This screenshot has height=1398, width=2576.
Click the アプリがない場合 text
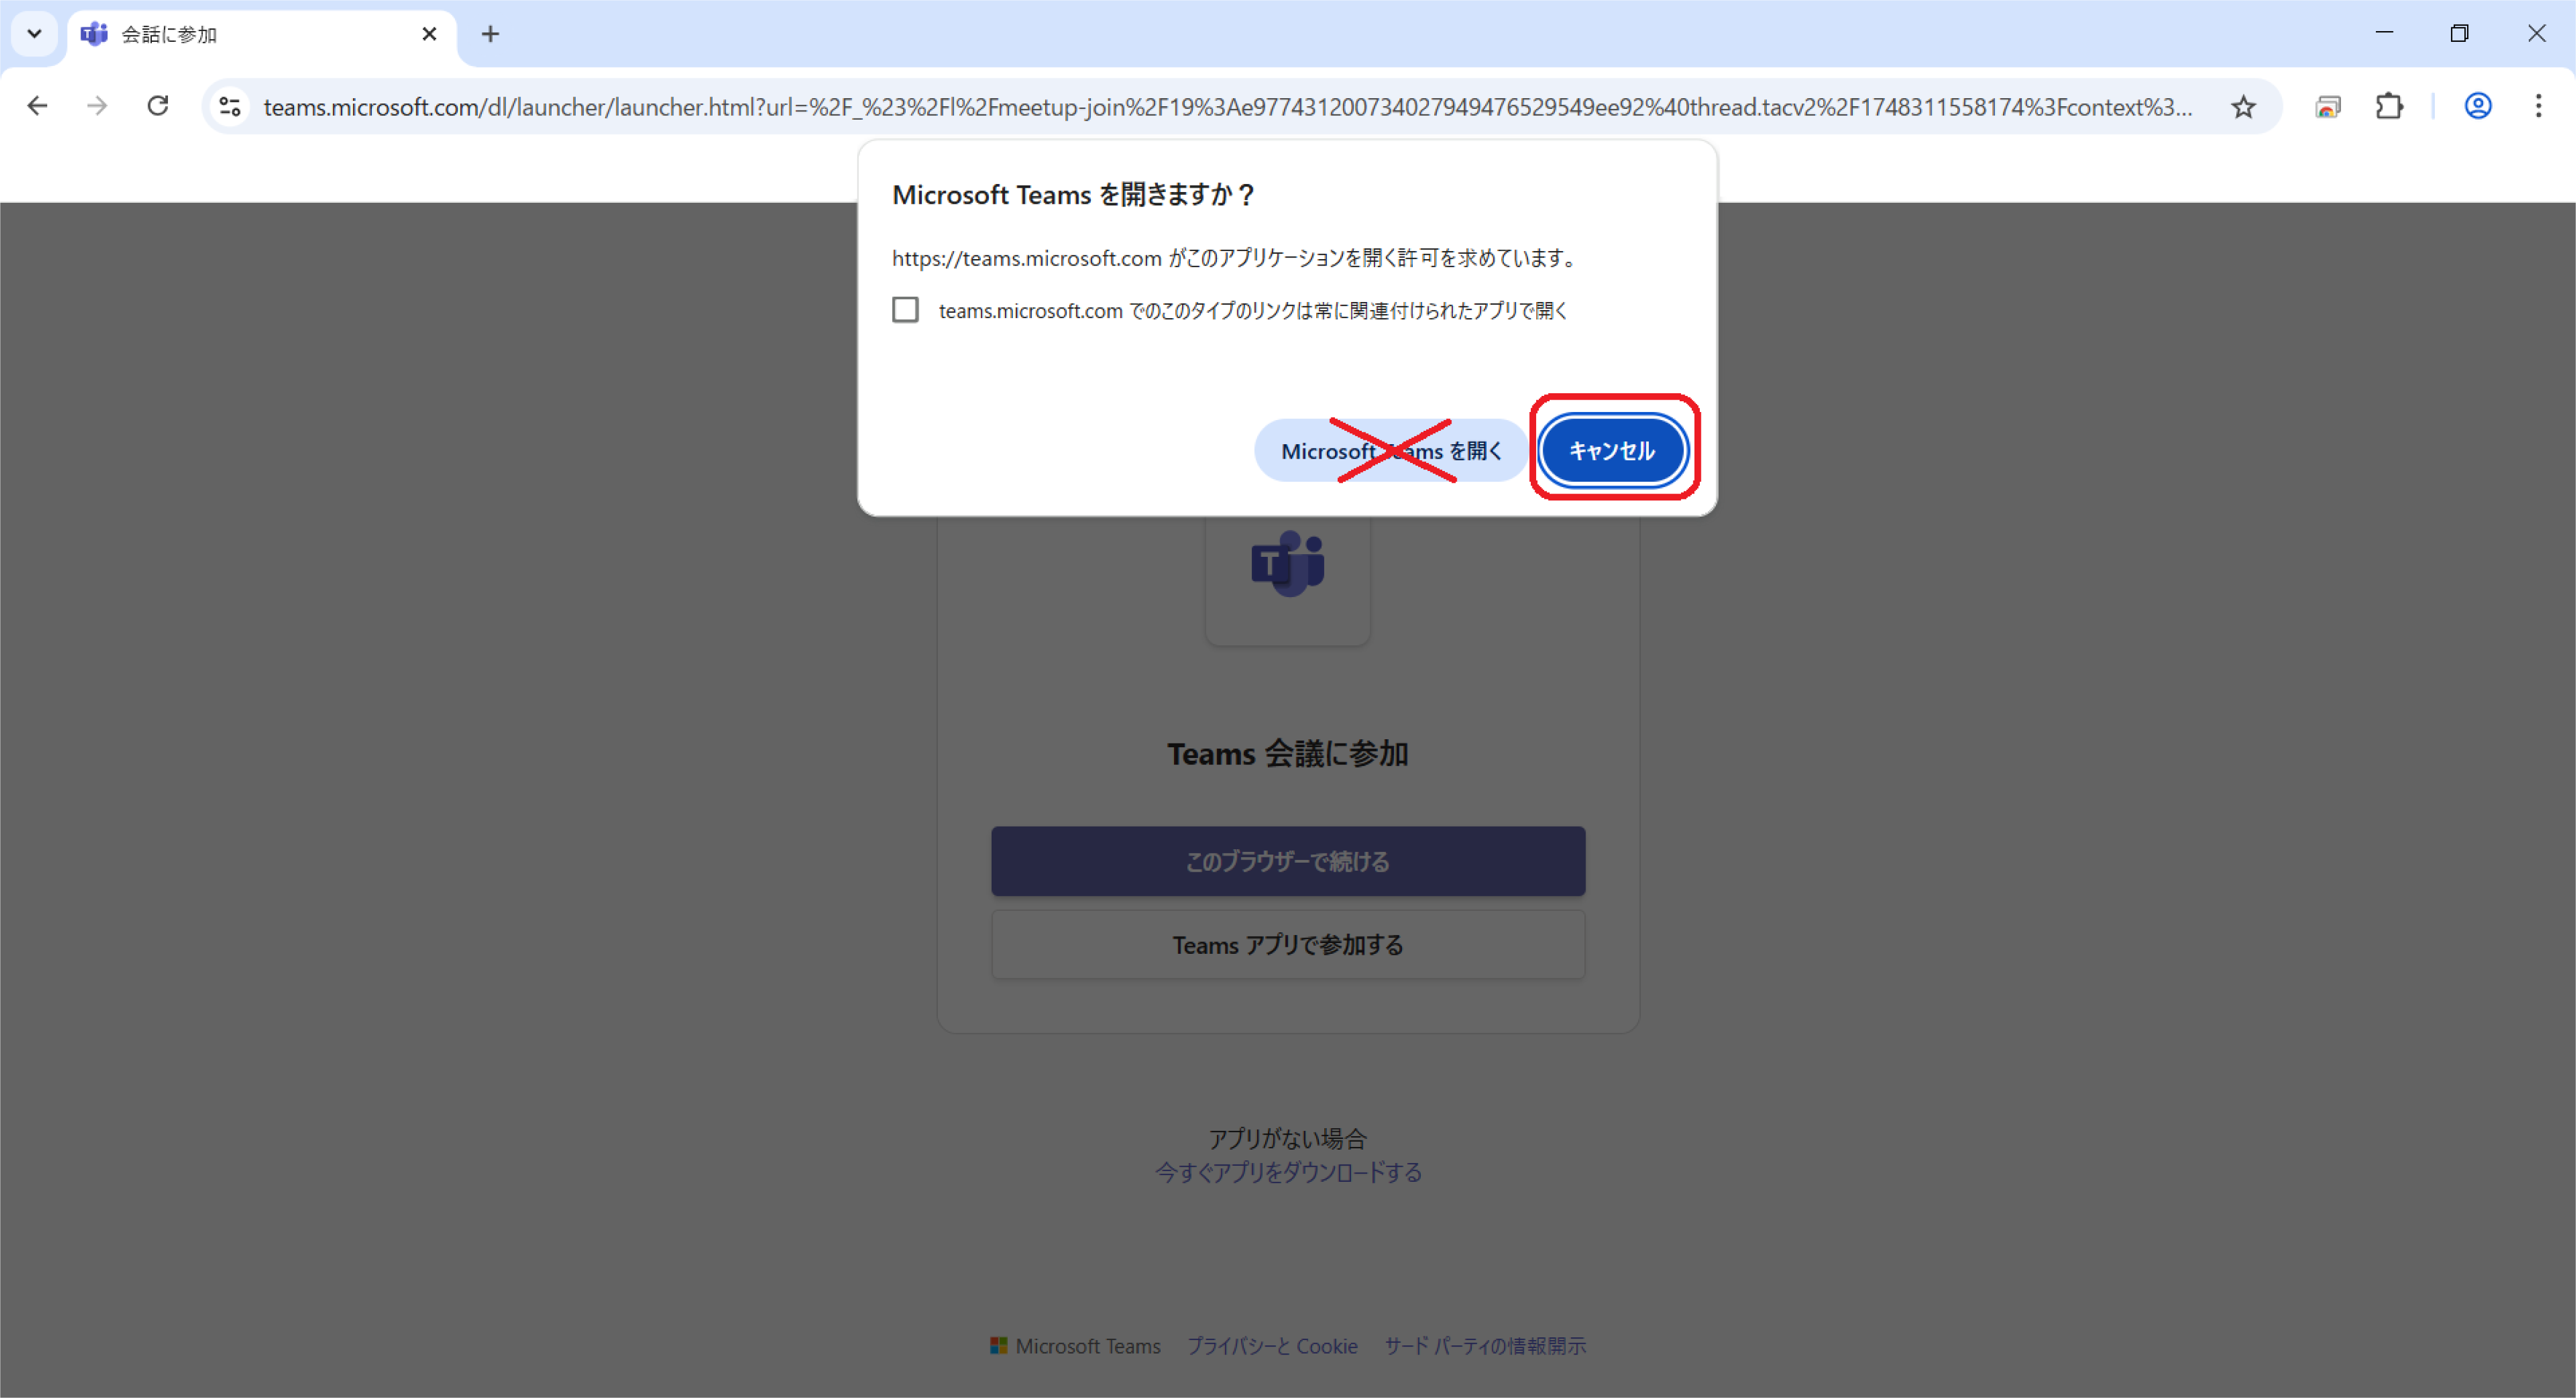point(1288,1138)
